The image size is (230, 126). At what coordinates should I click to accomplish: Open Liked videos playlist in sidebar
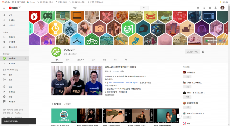[14, 47]
